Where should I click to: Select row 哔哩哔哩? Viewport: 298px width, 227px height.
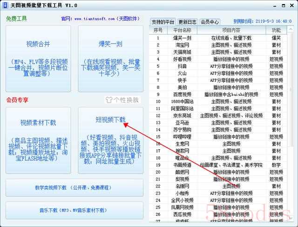(x=218, y=137)
